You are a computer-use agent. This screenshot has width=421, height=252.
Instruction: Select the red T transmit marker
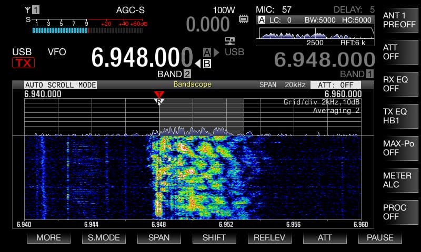[x=159, y=94]
